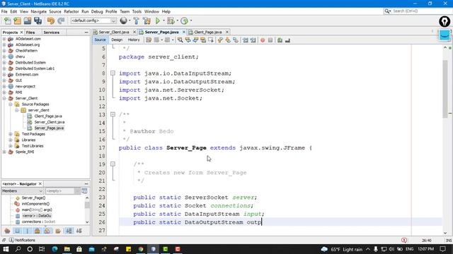Click the Last Edit icon in editor toolbar
Screen dimensions: 453x254
click(149, 40)
